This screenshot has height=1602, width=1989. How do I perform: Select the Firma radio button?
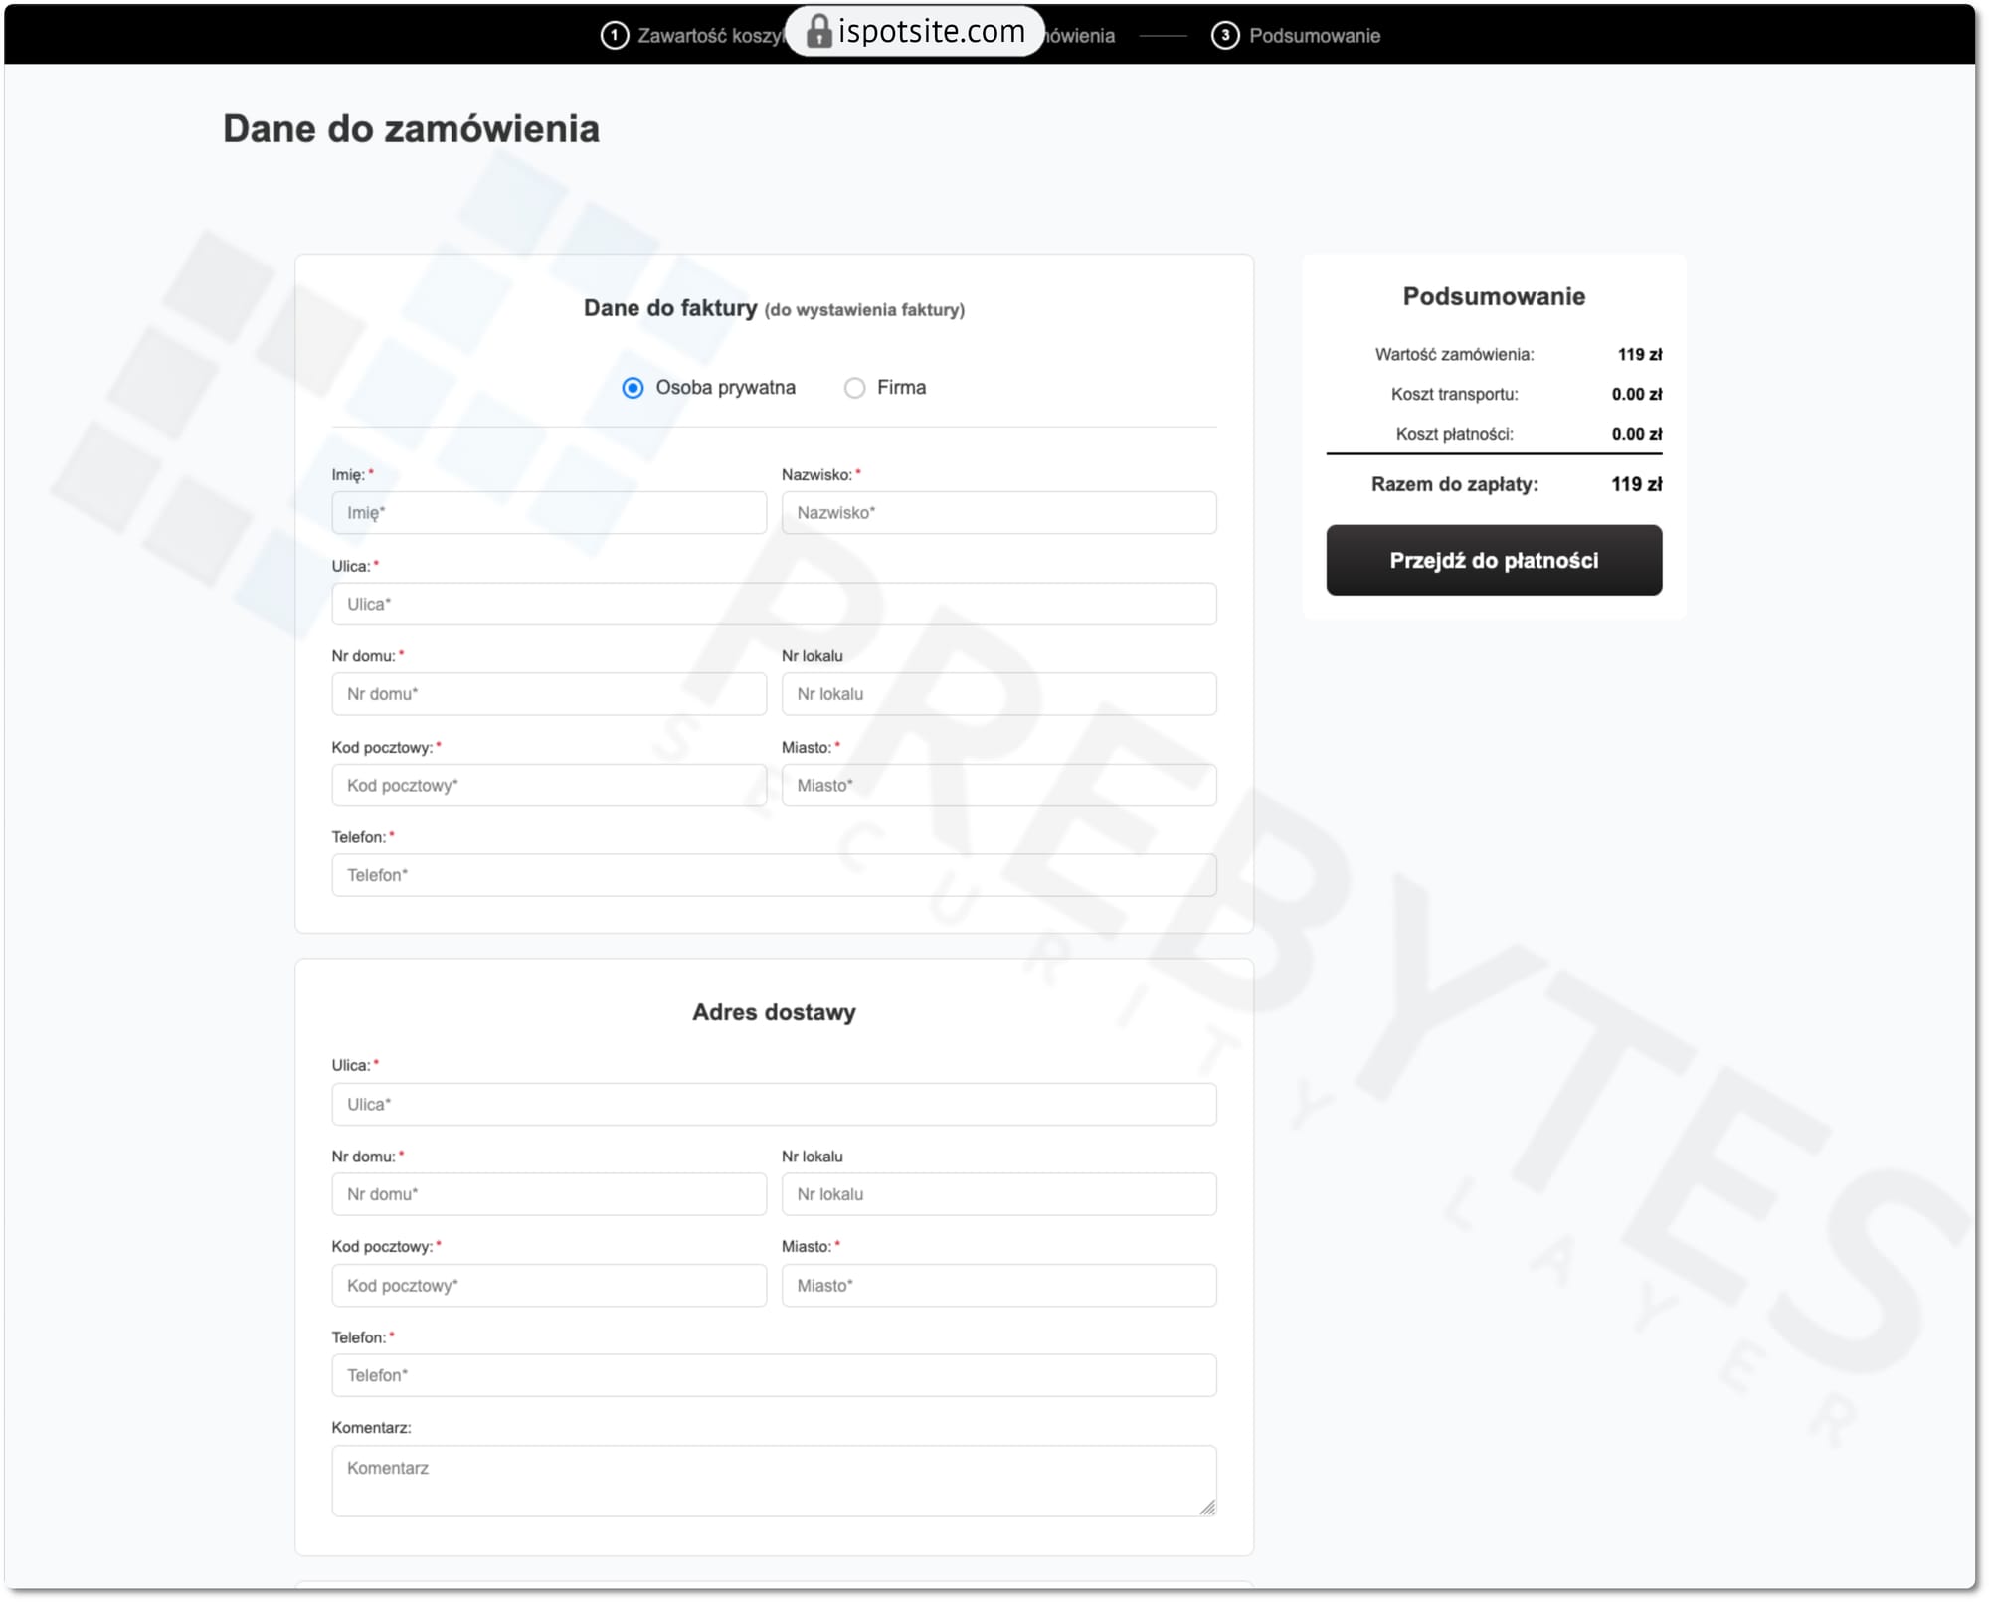(854, 388)
